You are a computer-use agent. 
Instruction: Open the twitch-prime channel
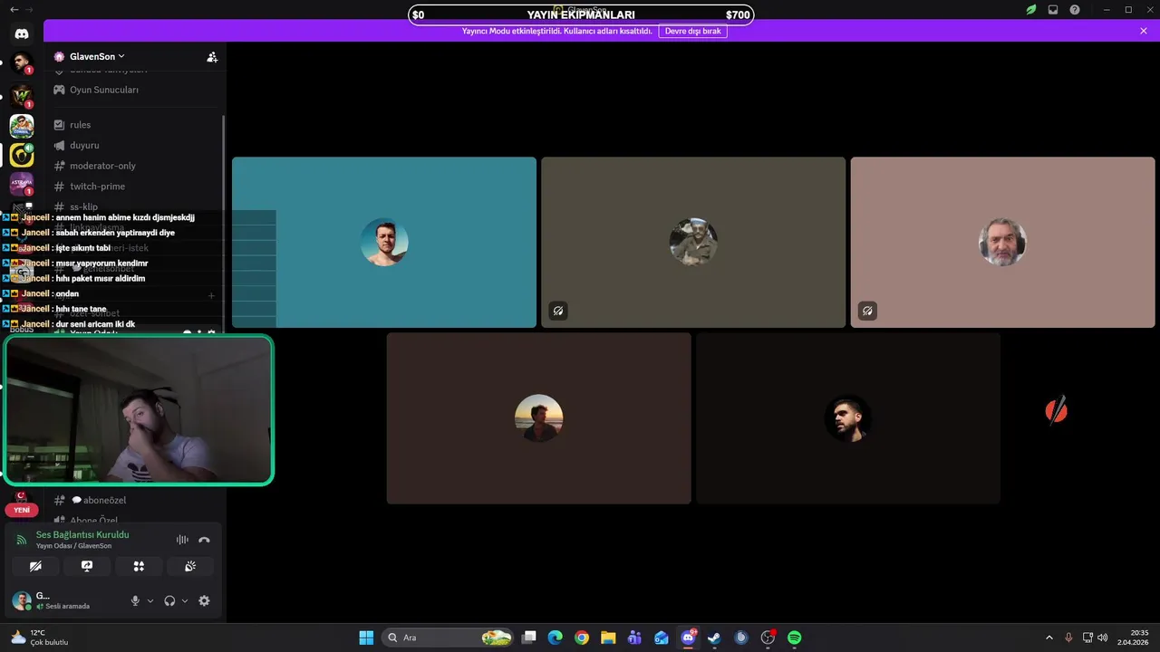click(x=97, y=187)
